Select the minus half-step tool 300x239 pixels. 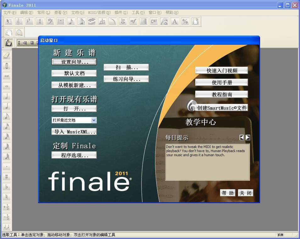pyautogui.click(x=7, y=217)
